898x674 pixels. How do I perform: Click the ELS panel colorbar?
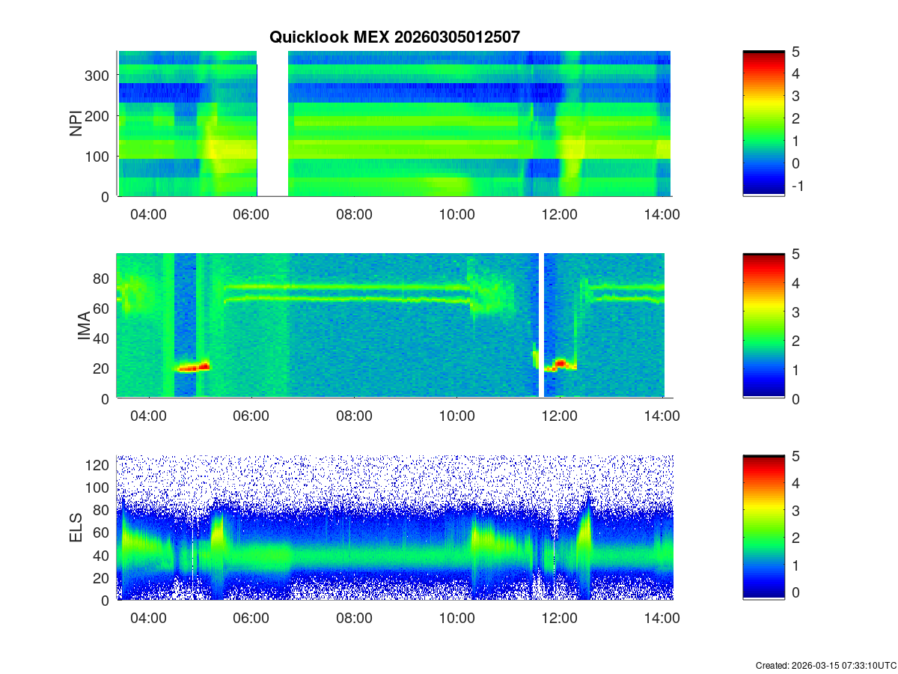pos(763,527)
